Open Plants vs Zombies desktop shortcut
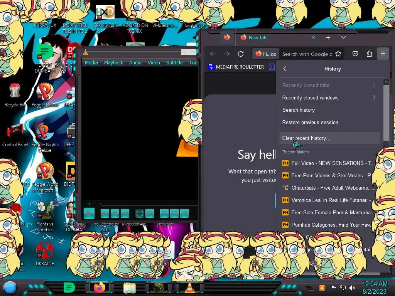Image resolution: width=395 pixels, height=296 pixels. (45, 217)
